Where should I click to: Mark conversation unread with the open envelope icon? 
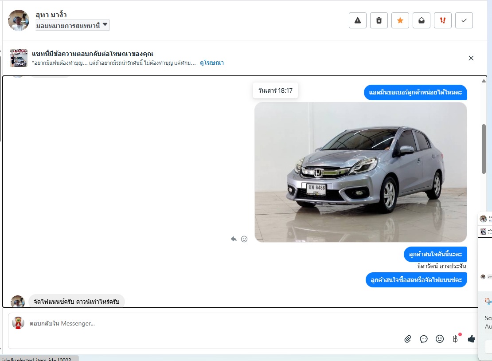pos(422,20)
